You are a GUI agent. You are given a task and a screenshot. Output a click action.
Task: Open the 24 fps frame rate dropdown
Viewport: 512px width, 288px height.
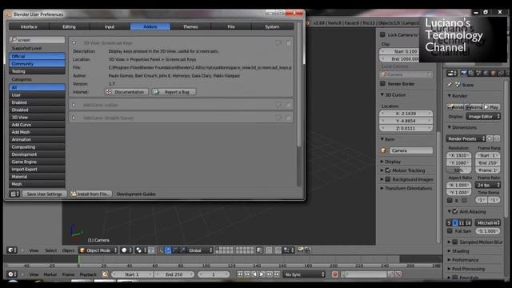[488, 185]
